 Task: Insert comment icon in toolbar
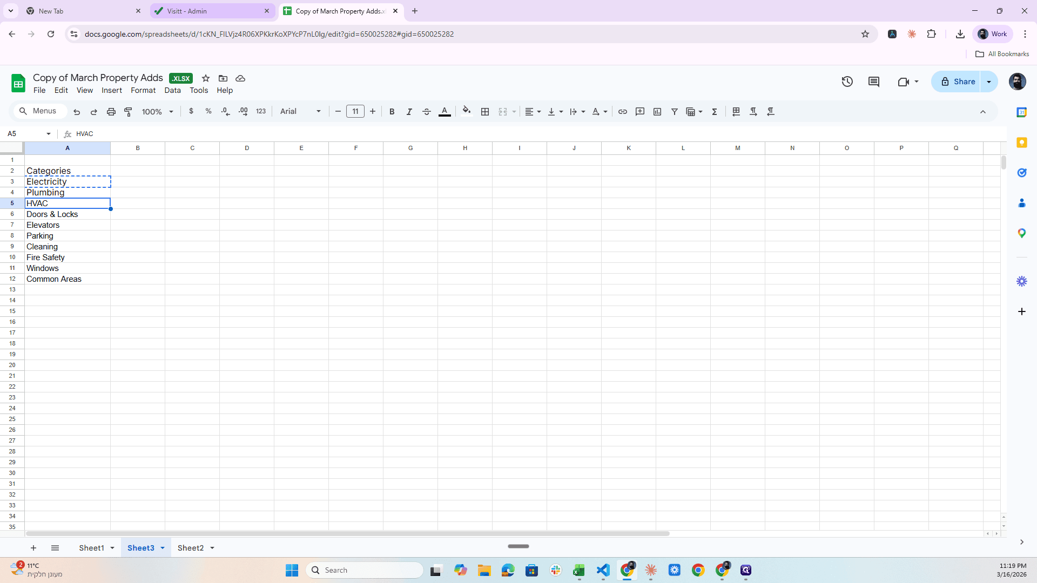point(640,112)
